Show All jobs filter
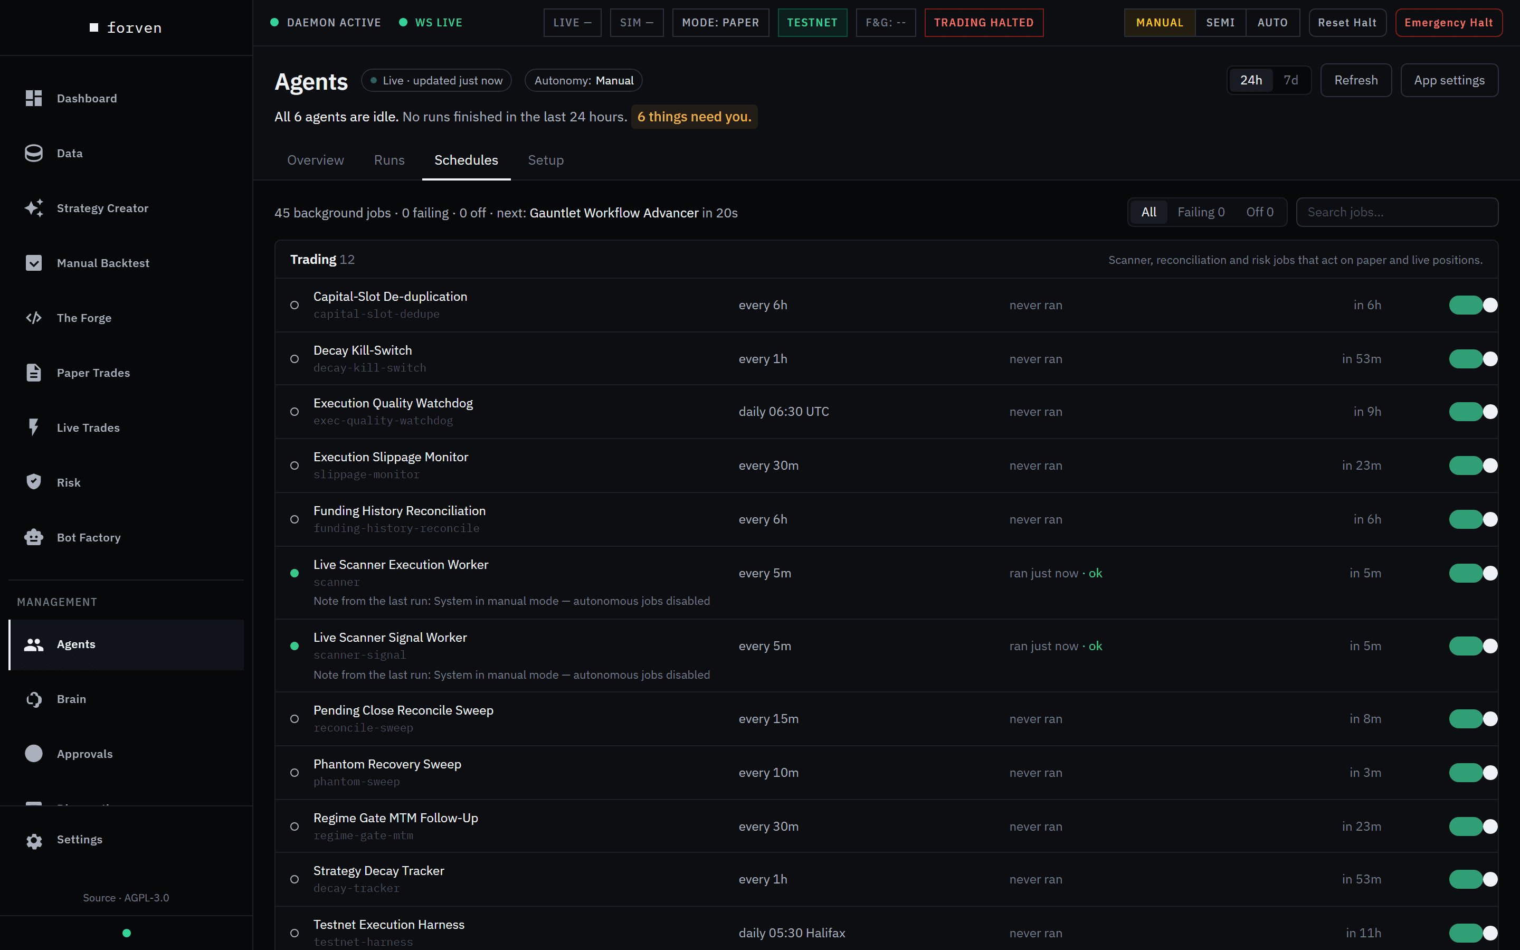Viewport: 1520px width, 950px height. pos(1149,212)
